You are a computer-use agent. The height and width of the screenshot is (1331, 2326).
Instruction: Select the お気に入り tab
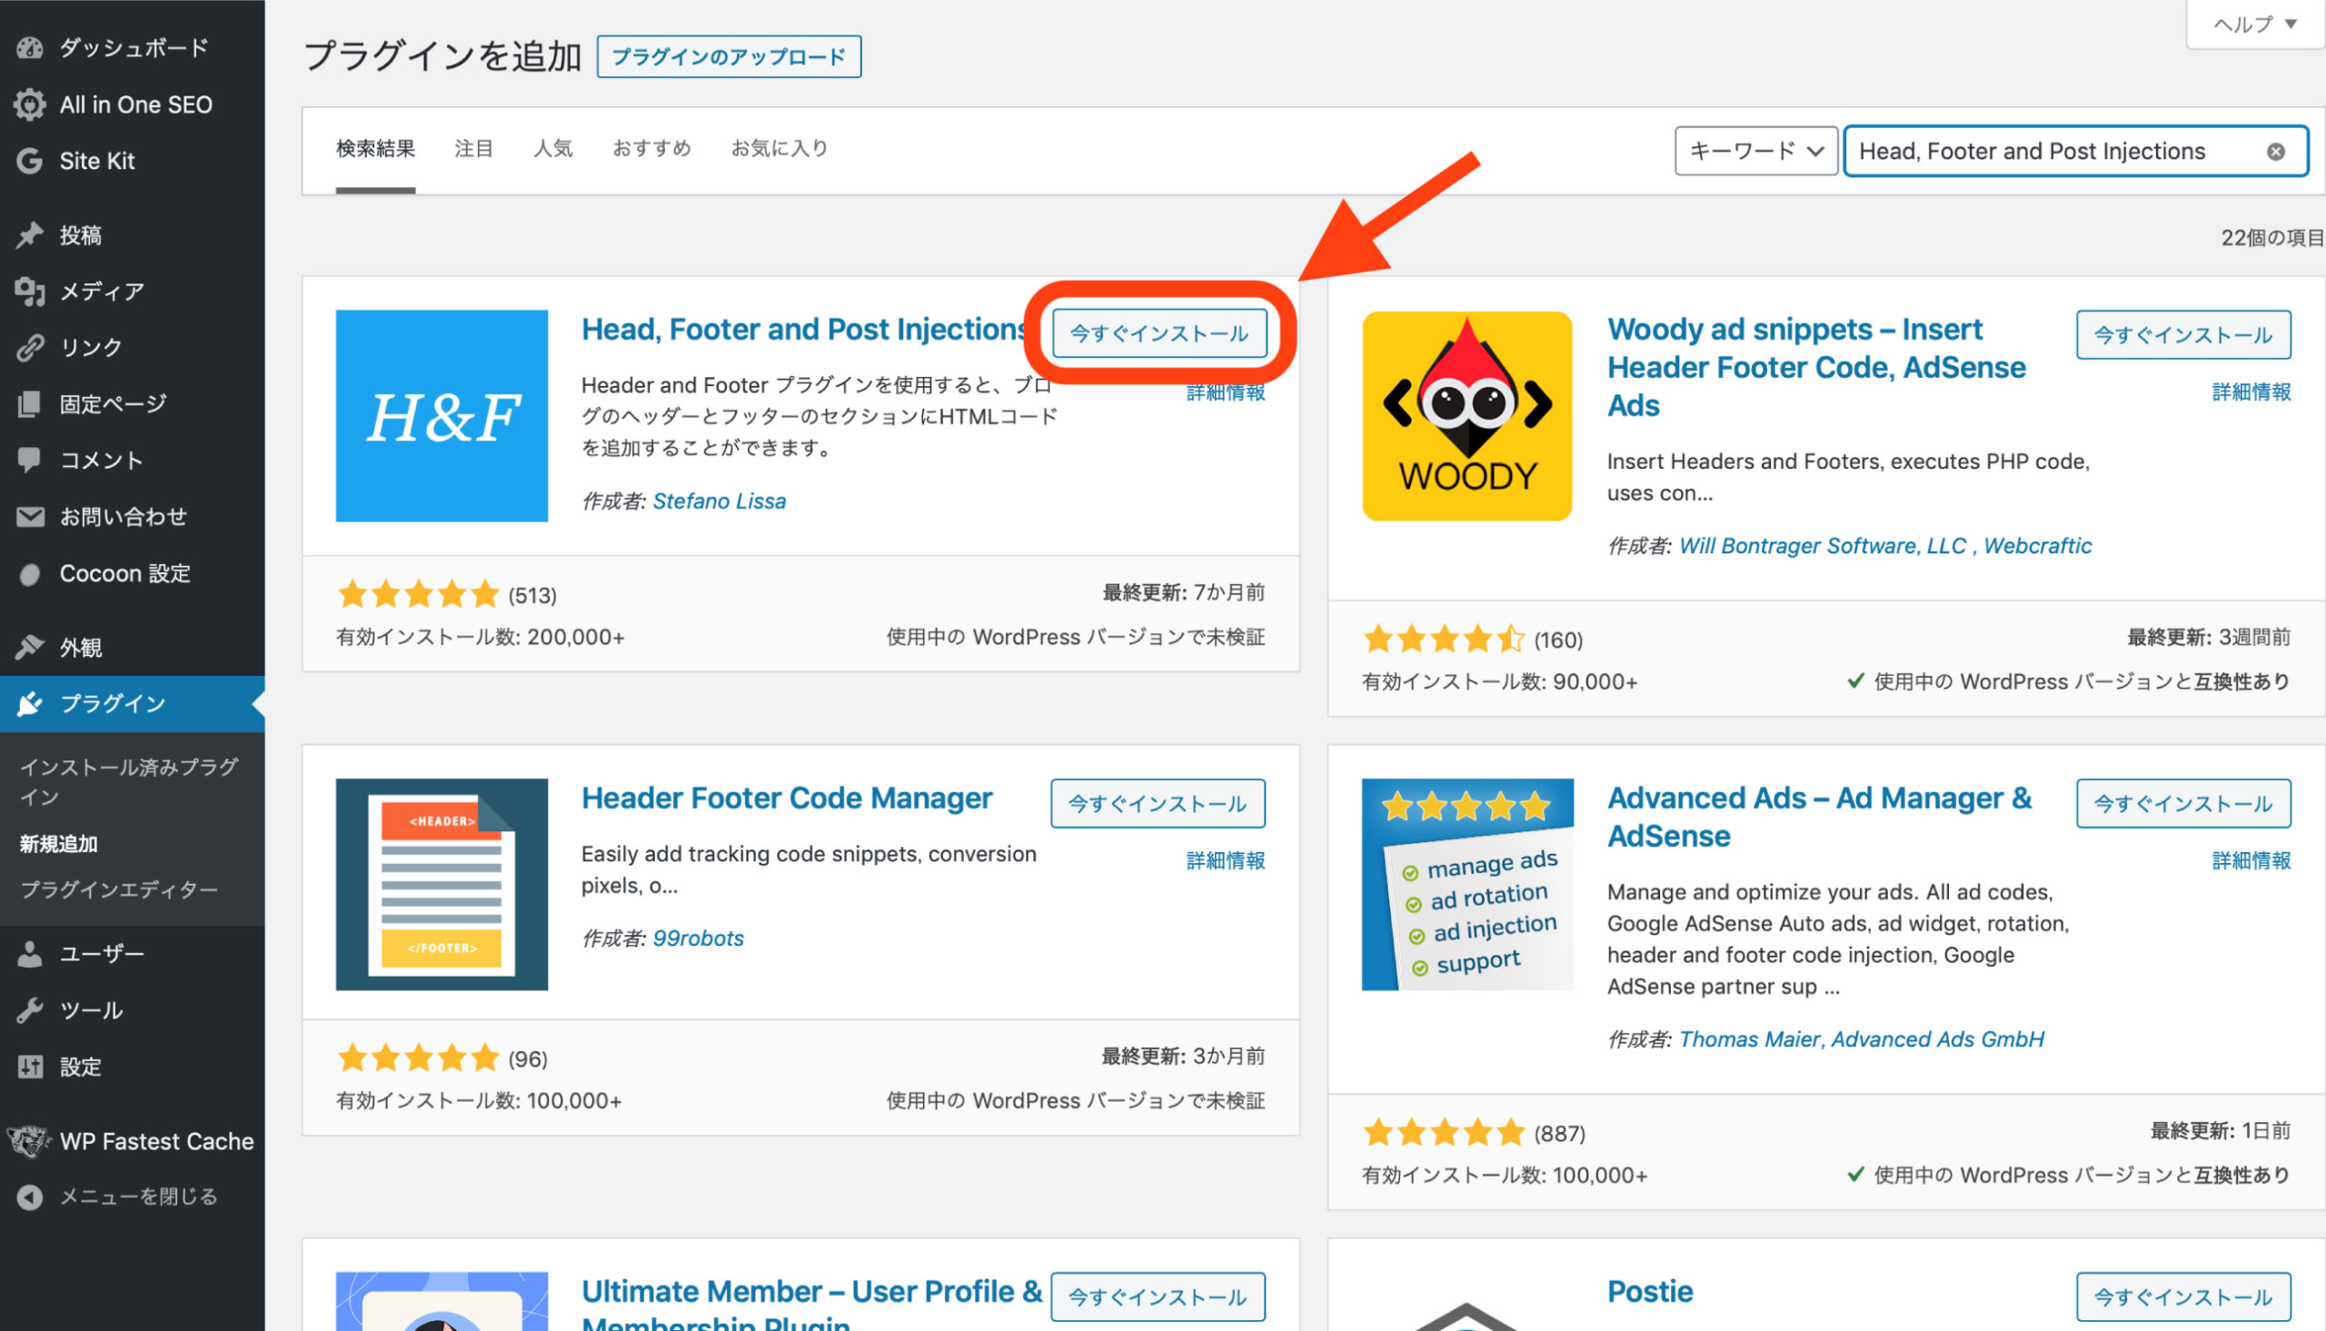[779, 148]
